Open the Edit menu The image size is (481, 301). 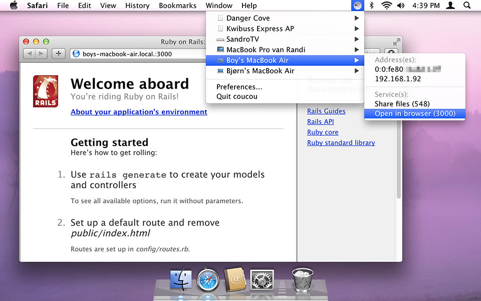coord(84,6)
